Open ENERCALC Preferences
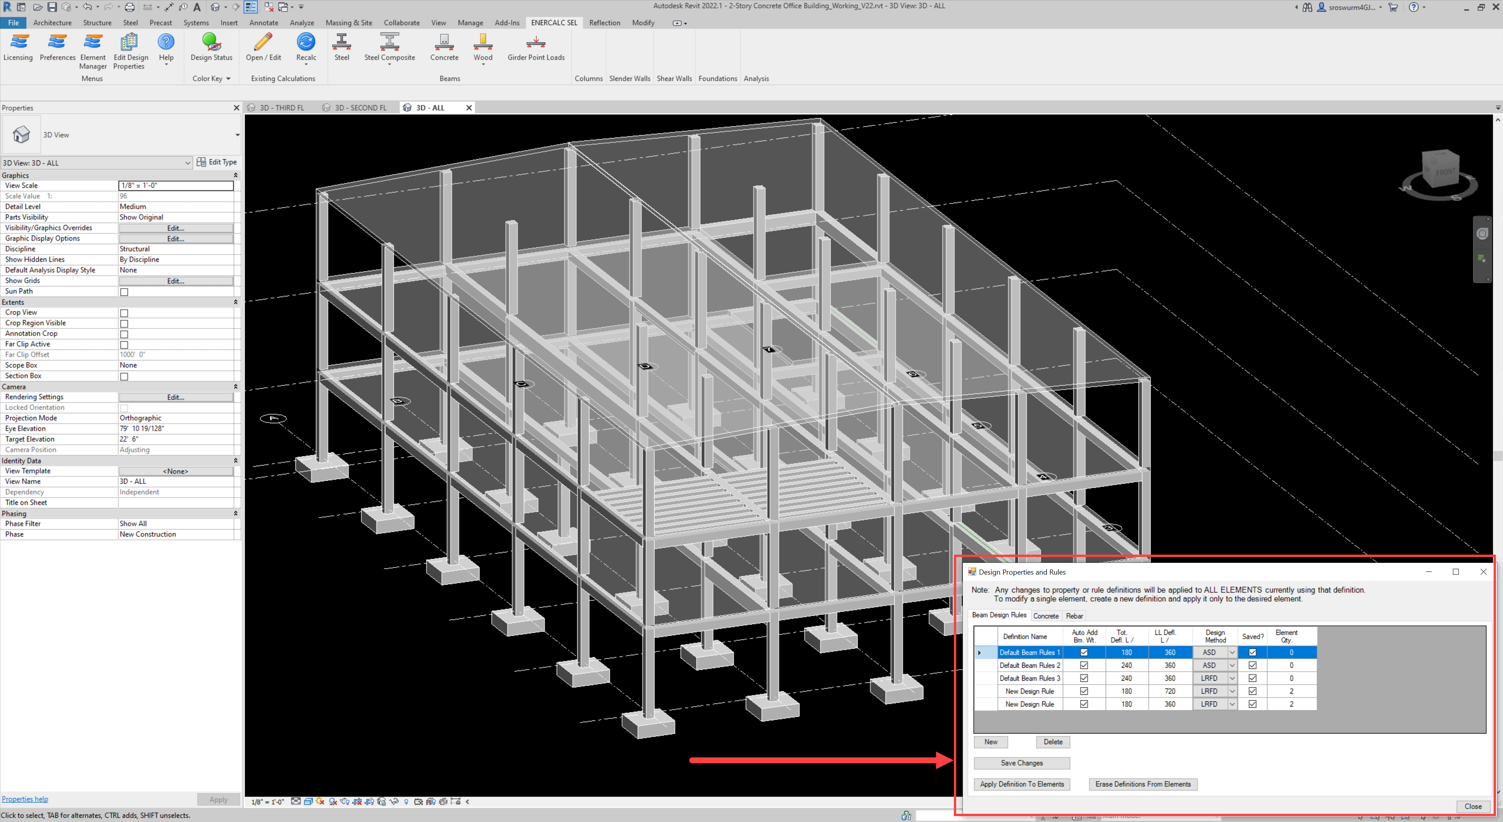This screenshot has width=1503, height=822. point(57,47)
